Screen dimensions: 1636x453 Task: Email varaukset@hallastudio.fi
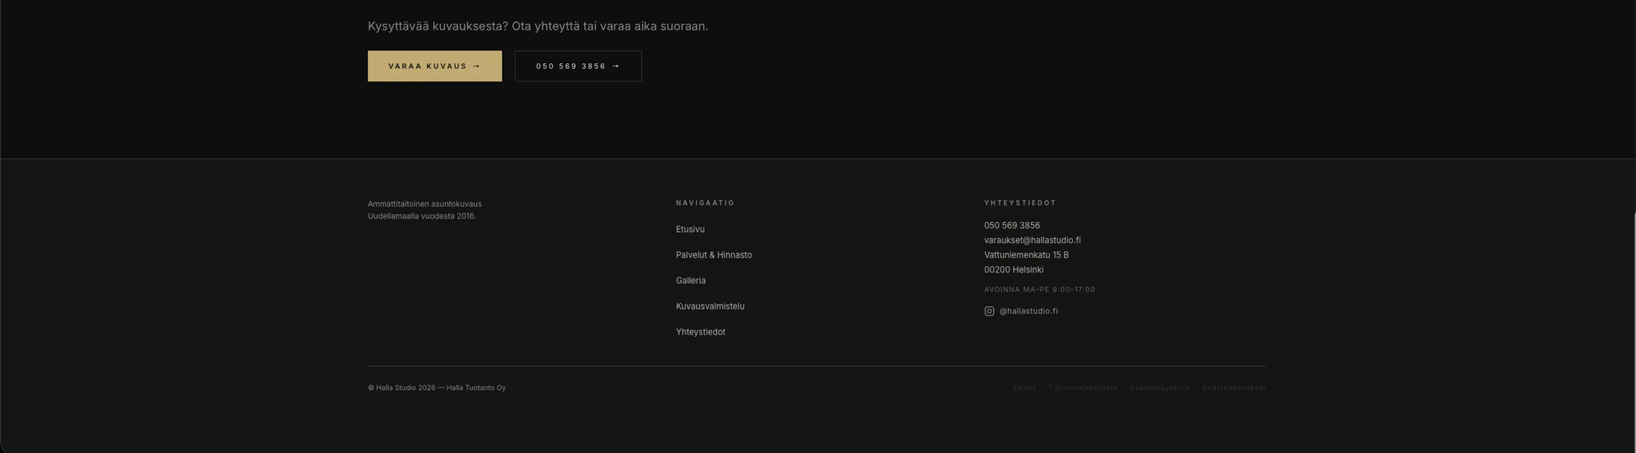tap(1032, 240)
